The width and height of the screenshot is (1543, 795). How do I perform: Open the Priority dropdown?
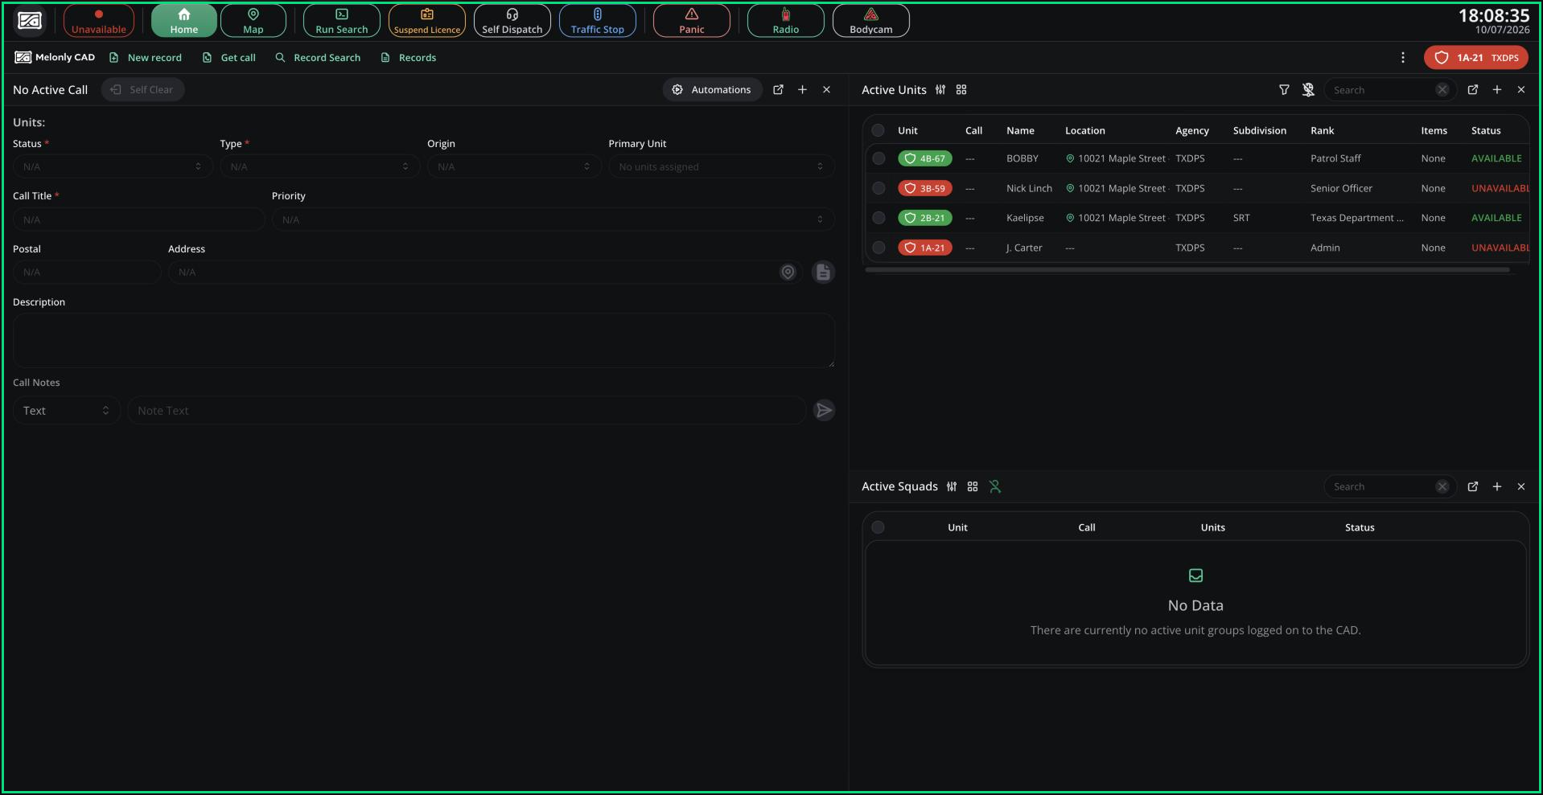(x=553, y=219)
